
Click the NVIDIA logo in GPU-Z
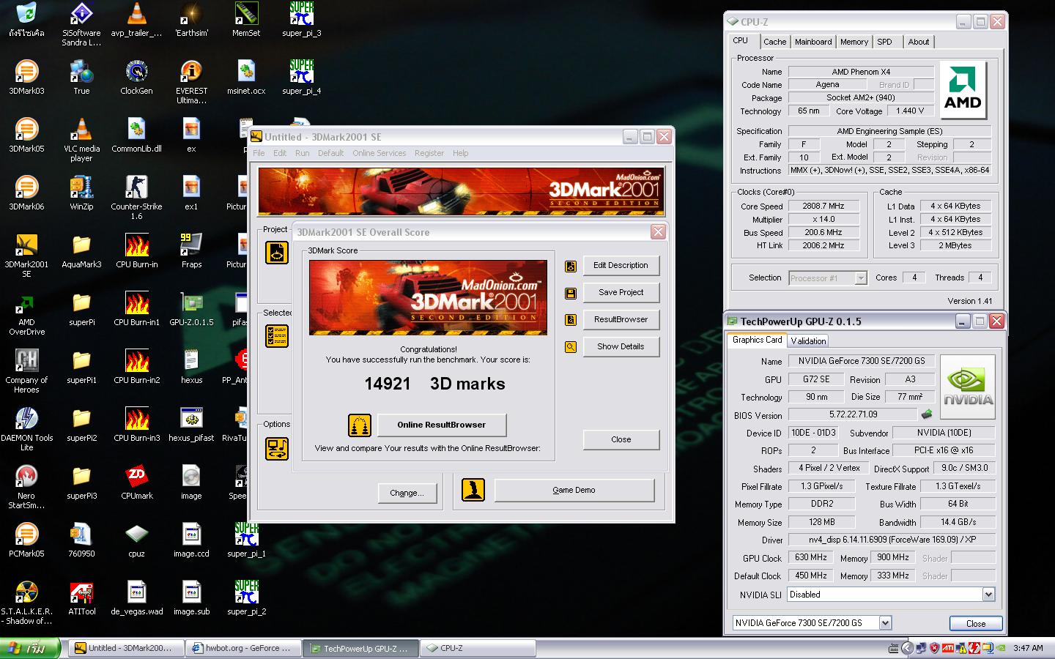pos(968,387)
